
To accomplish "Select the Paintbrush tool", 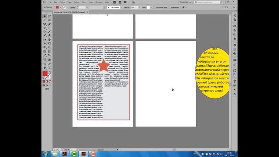I will click(49, 32).
